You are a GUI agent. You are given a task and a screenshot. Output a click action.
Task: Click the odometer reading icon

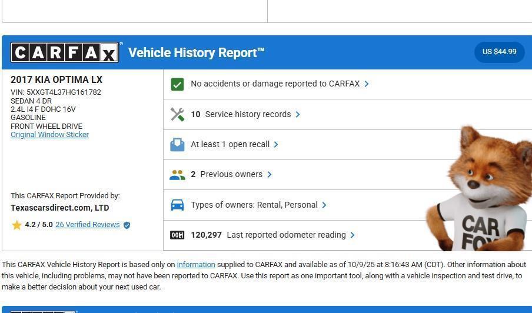click(x=177, y=235)
